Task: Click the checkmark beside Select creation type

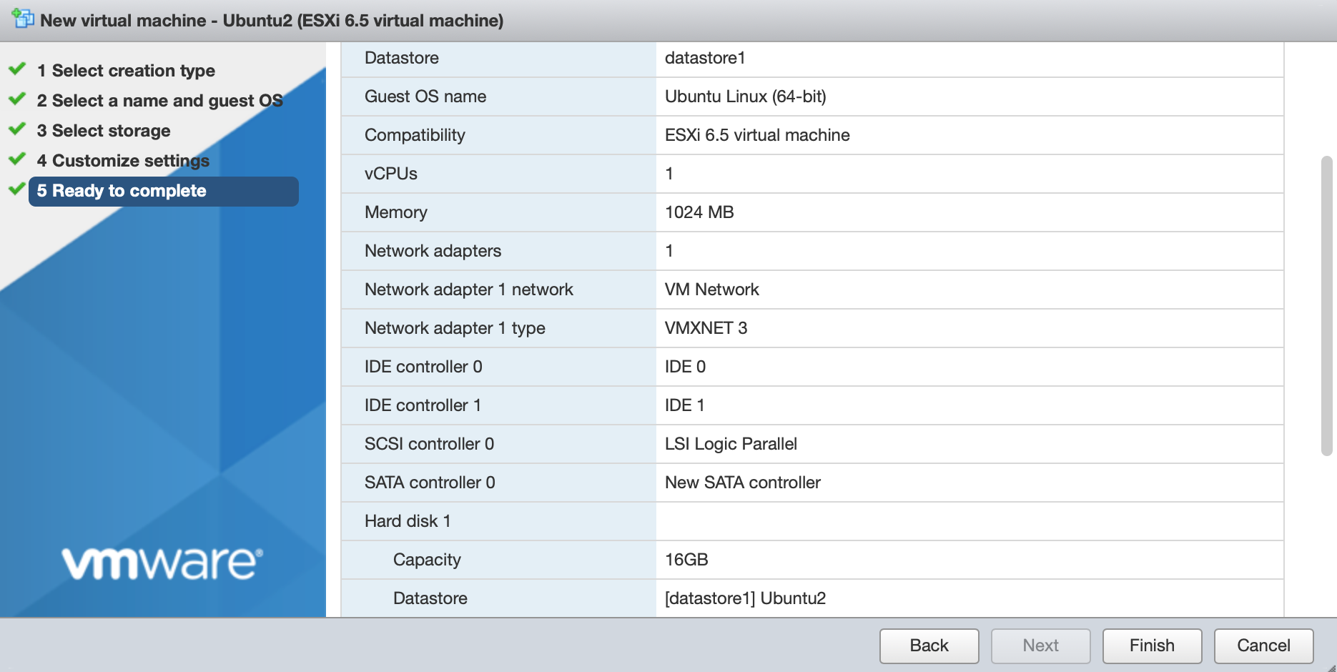Action: tap(17, 69)
